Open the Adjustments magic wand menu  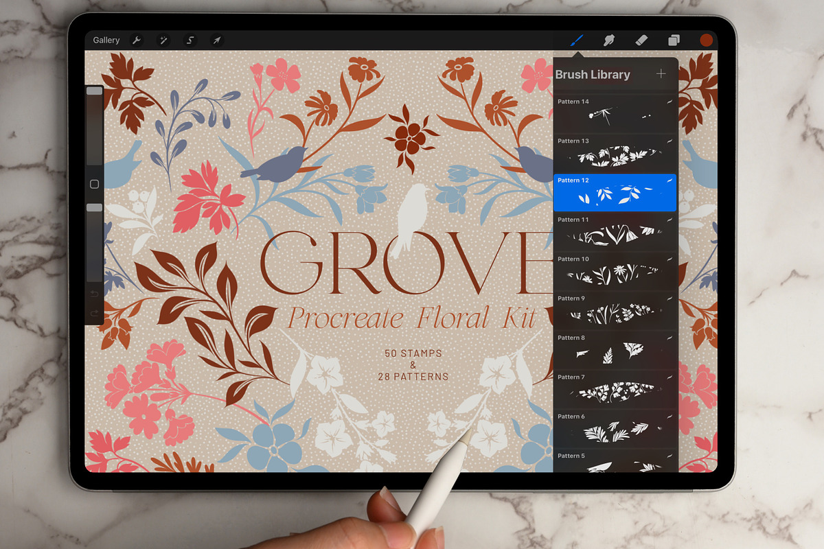click(163, 40)
